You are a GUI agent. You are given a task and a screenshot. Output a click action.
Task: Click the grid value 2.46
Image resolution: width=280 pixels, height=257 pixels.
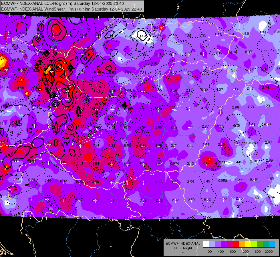pyautogui.click(x=250, y=89)
